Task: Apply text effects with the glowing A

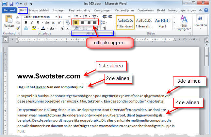Action: pos(26,28)
